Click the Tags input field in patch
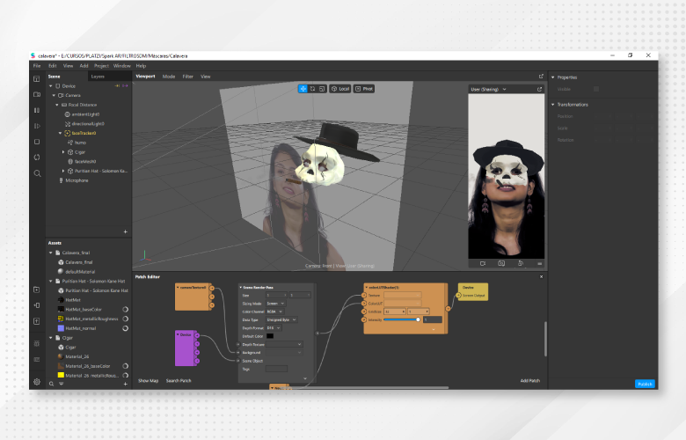Image resolution: width=686 pixels, height=440 pixels. pos(276,369)
